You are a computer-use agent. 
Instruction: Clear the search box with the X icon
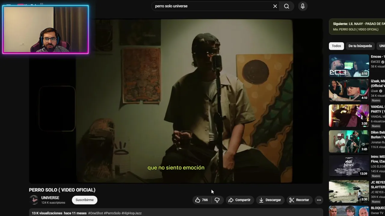tap(275, 6)
